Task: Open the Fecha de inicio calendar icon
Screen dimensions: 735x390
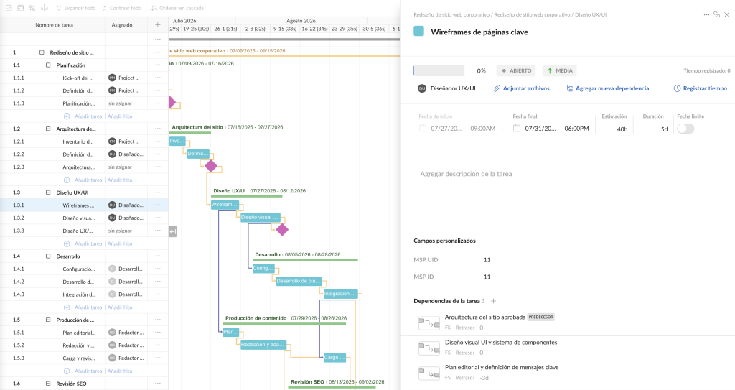Action: coord(423,128)
